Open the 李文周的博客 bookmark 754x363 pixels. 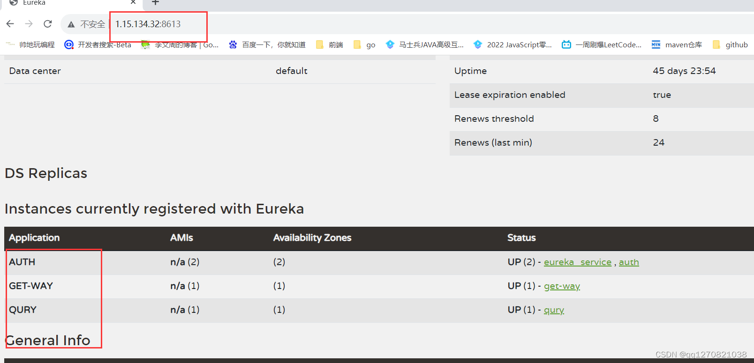[180, 45]
